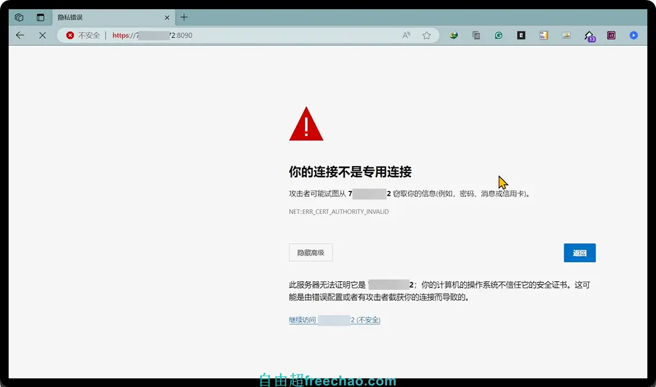Open the copy pages extension icon
Viewport: 656px width, 387px height.
[476, 35]
